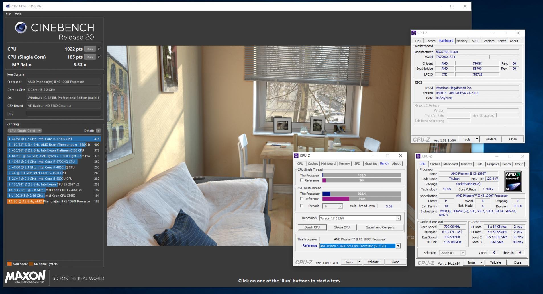Viewport: 543px width, 294px height.
Task: Switch to Bench tab in CPU window
Action: tap(506, 164)
